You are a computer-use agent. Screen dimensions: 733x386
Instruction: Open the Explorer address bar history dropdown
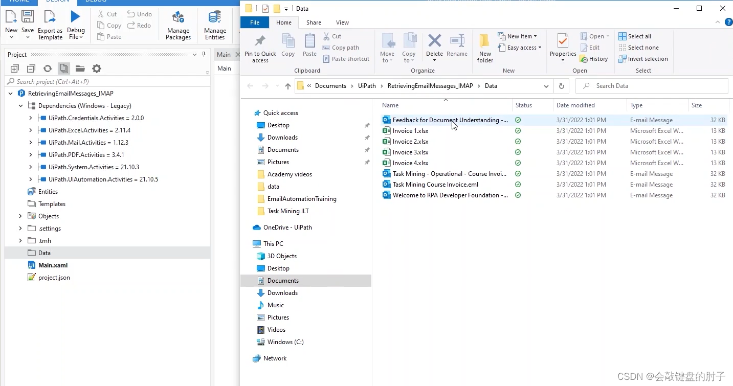pyautogui.click(x=546, y=86)
